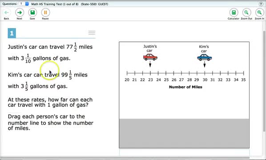This screenshot has width=266, height=160.
Task: Open question 1 context menu lines
Action: click(92, 33)
